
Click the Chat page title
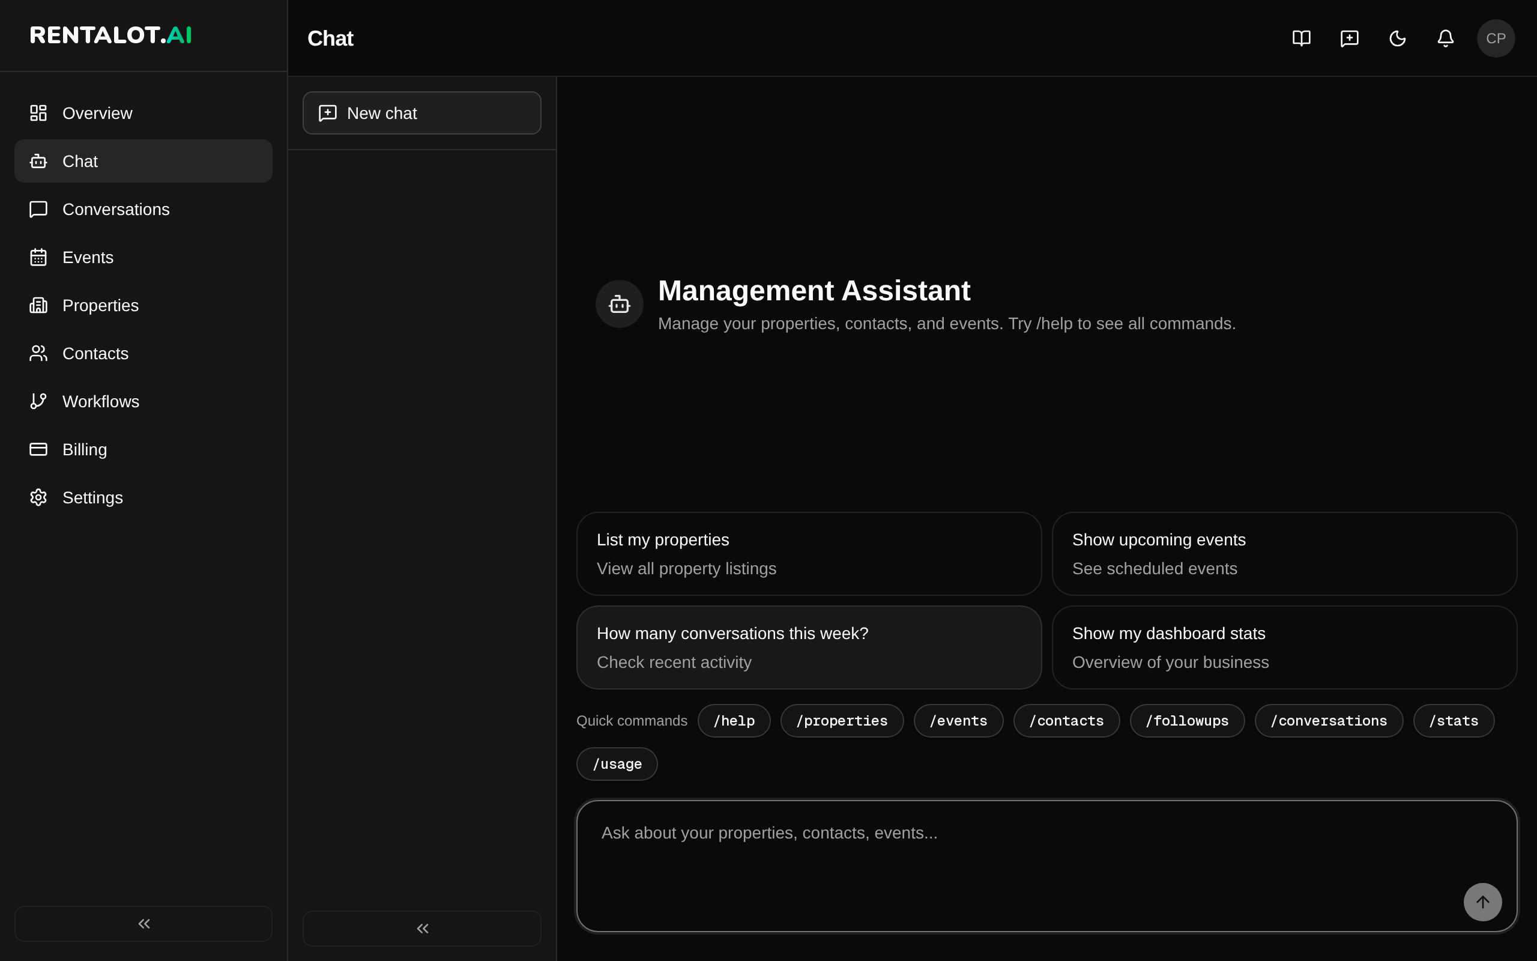click(330, 38)
